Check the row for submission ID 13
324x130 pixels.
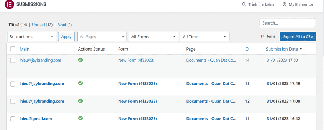click(13, 84)
